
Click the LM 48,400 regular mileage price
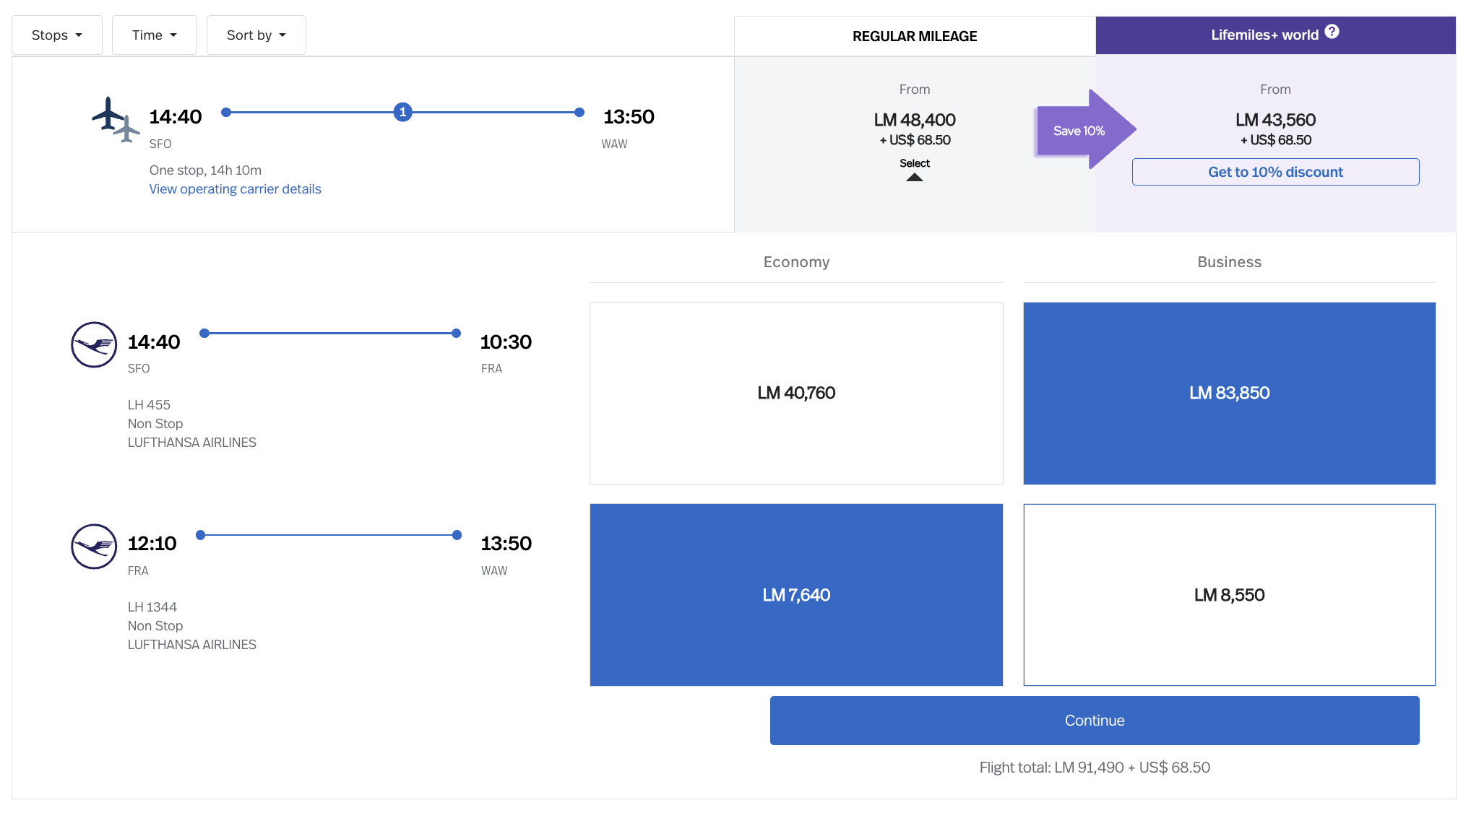coord(915,120)
